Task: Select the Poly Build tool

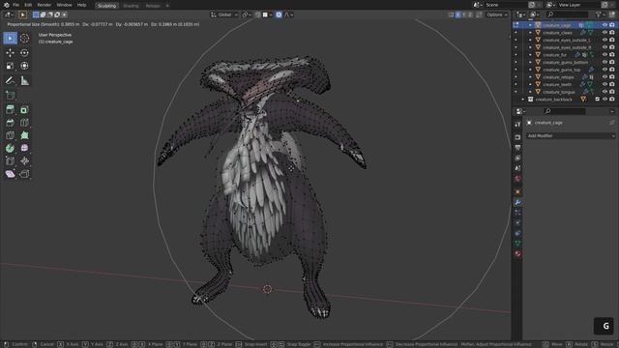Action: pyautogui.click(x=24, y=135)
